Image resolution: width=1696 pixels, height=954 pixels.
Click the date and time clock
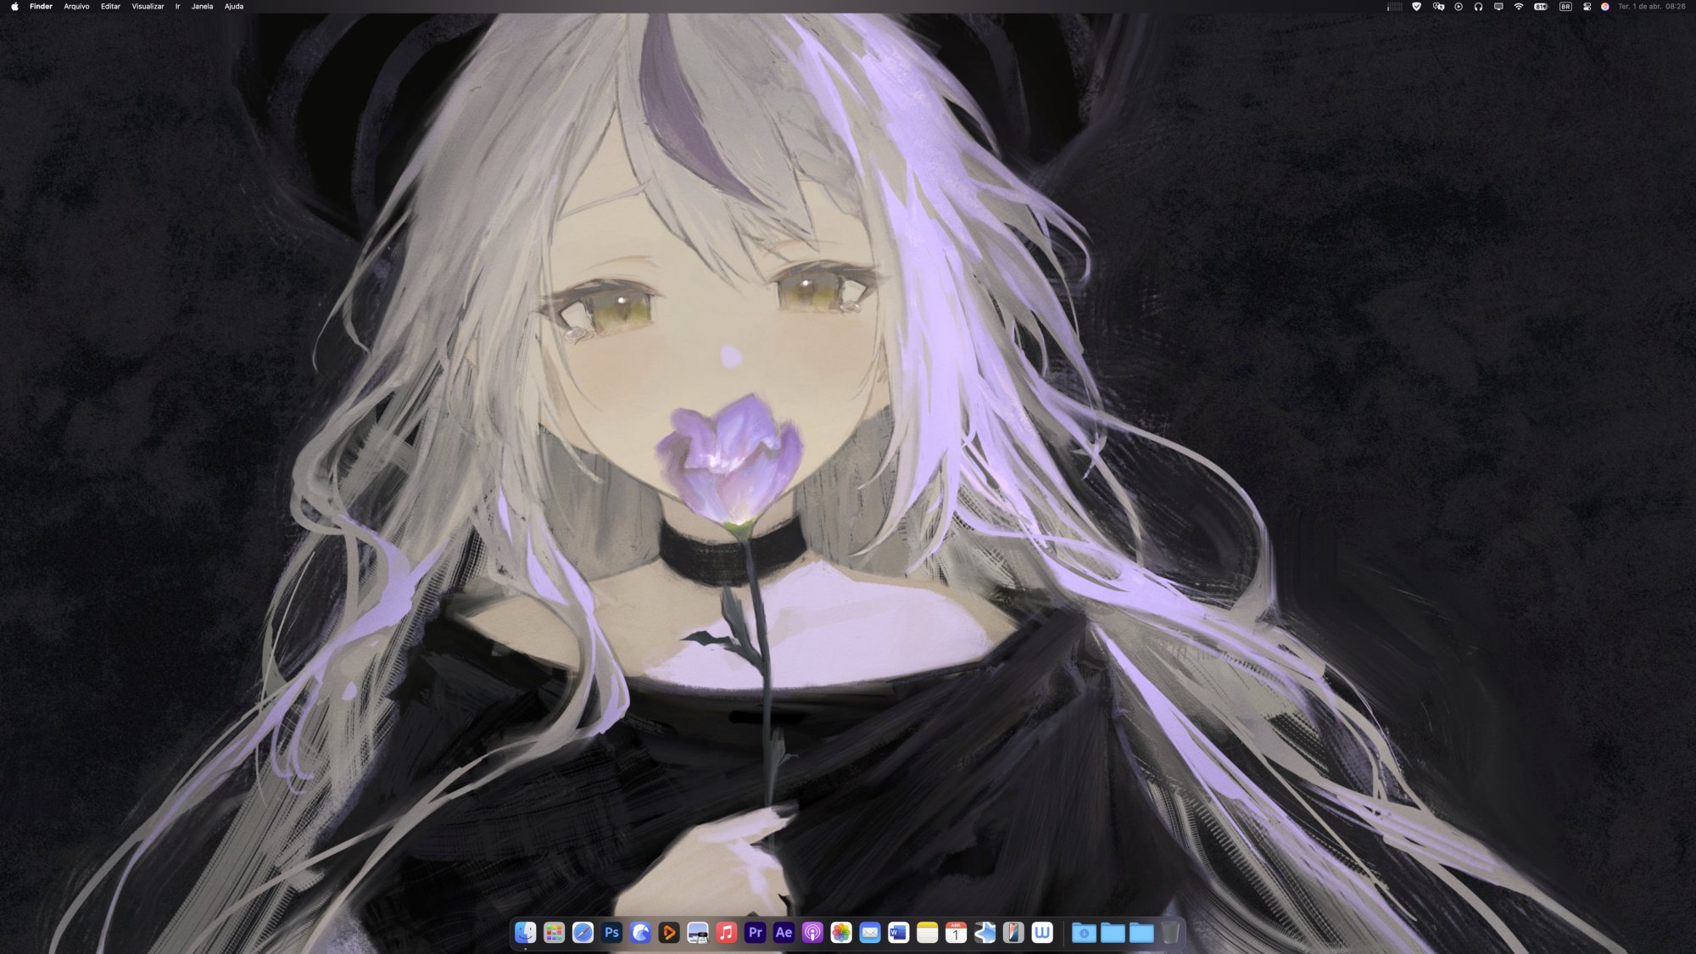(1651, 7)
